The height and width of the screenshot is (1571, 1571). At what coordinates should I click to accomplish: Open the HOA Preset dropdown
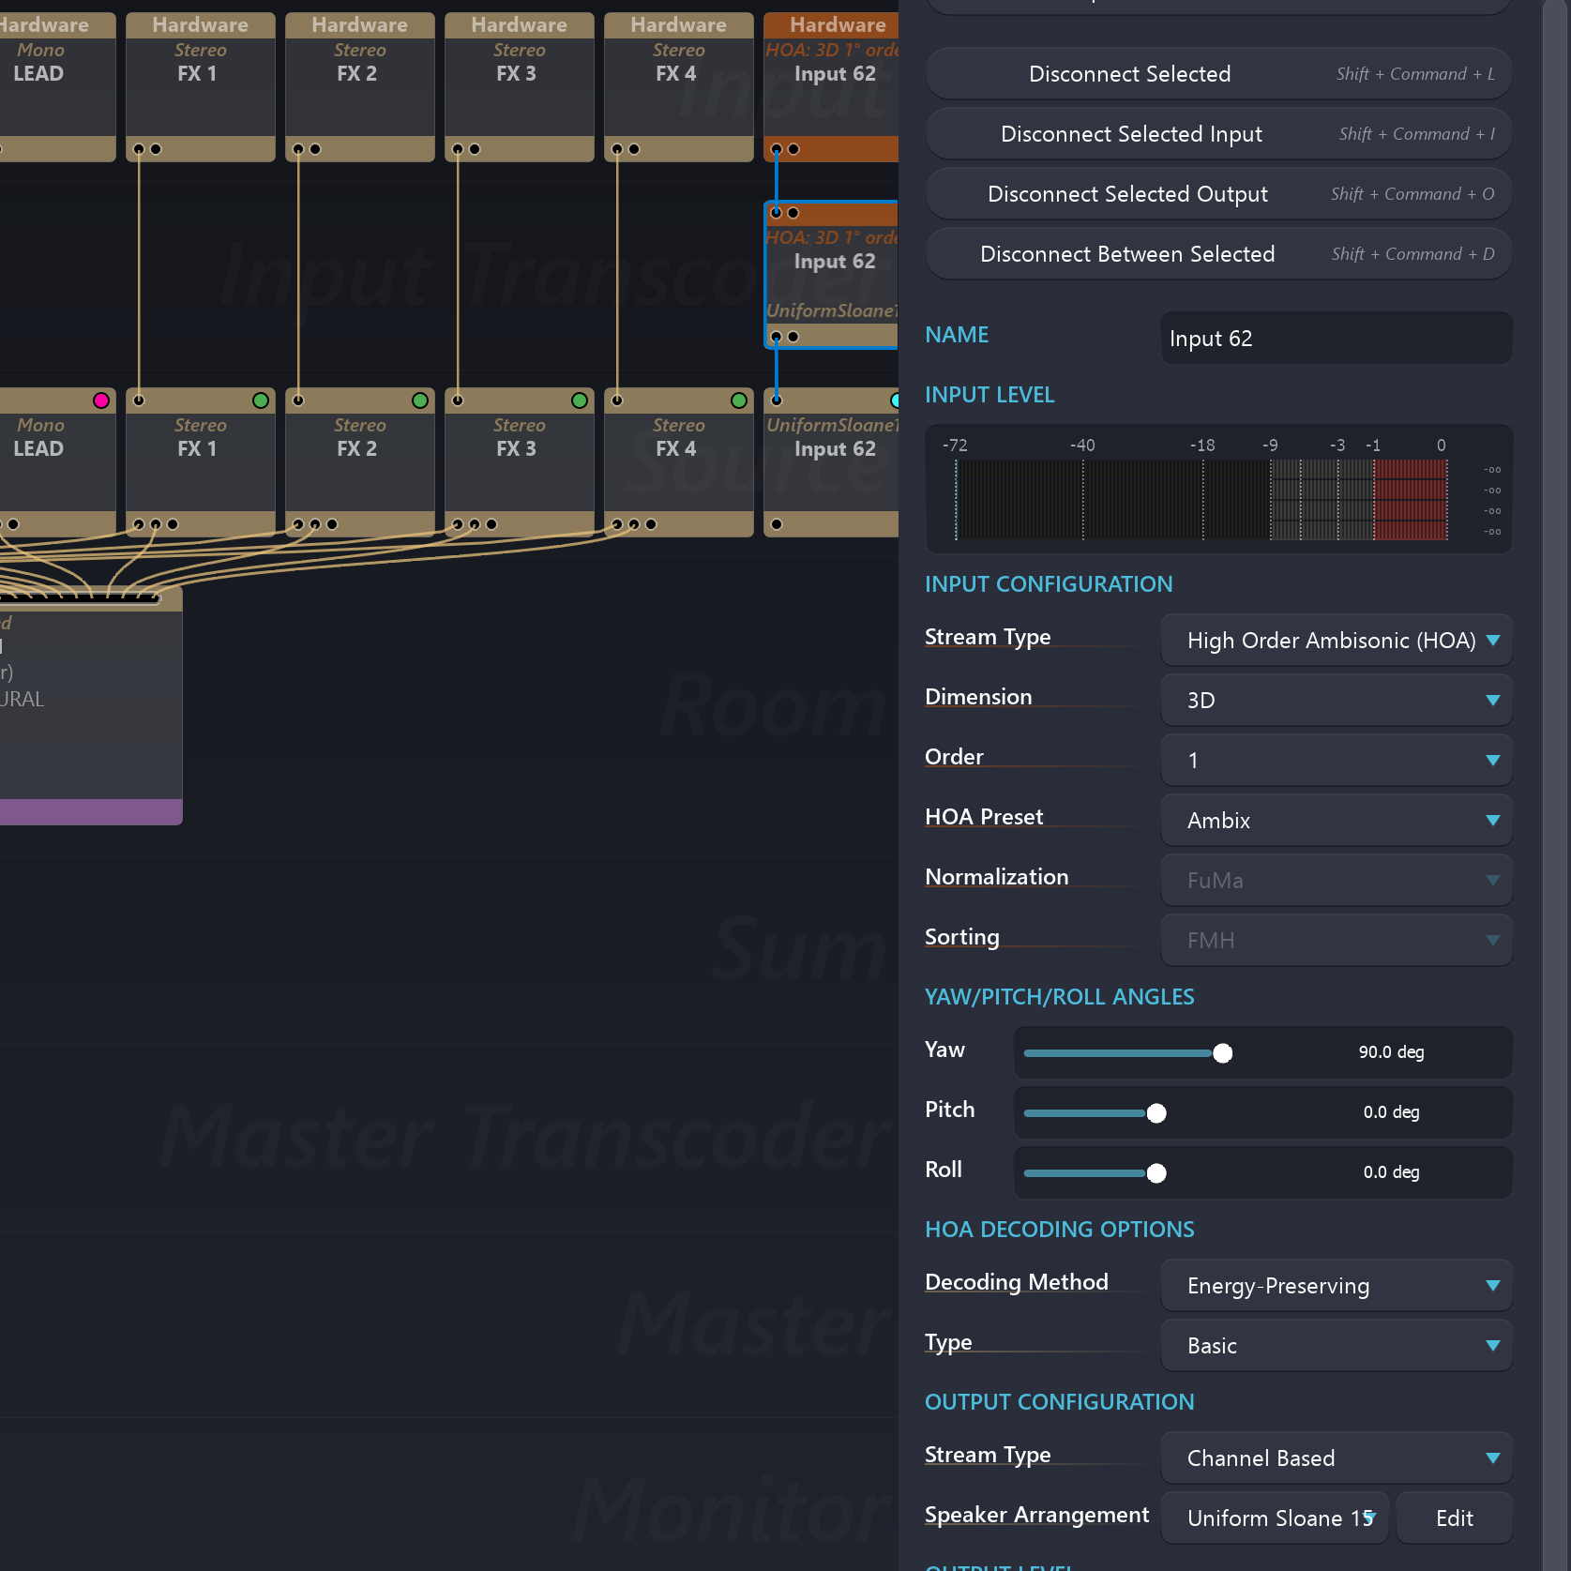point(1336,821)
